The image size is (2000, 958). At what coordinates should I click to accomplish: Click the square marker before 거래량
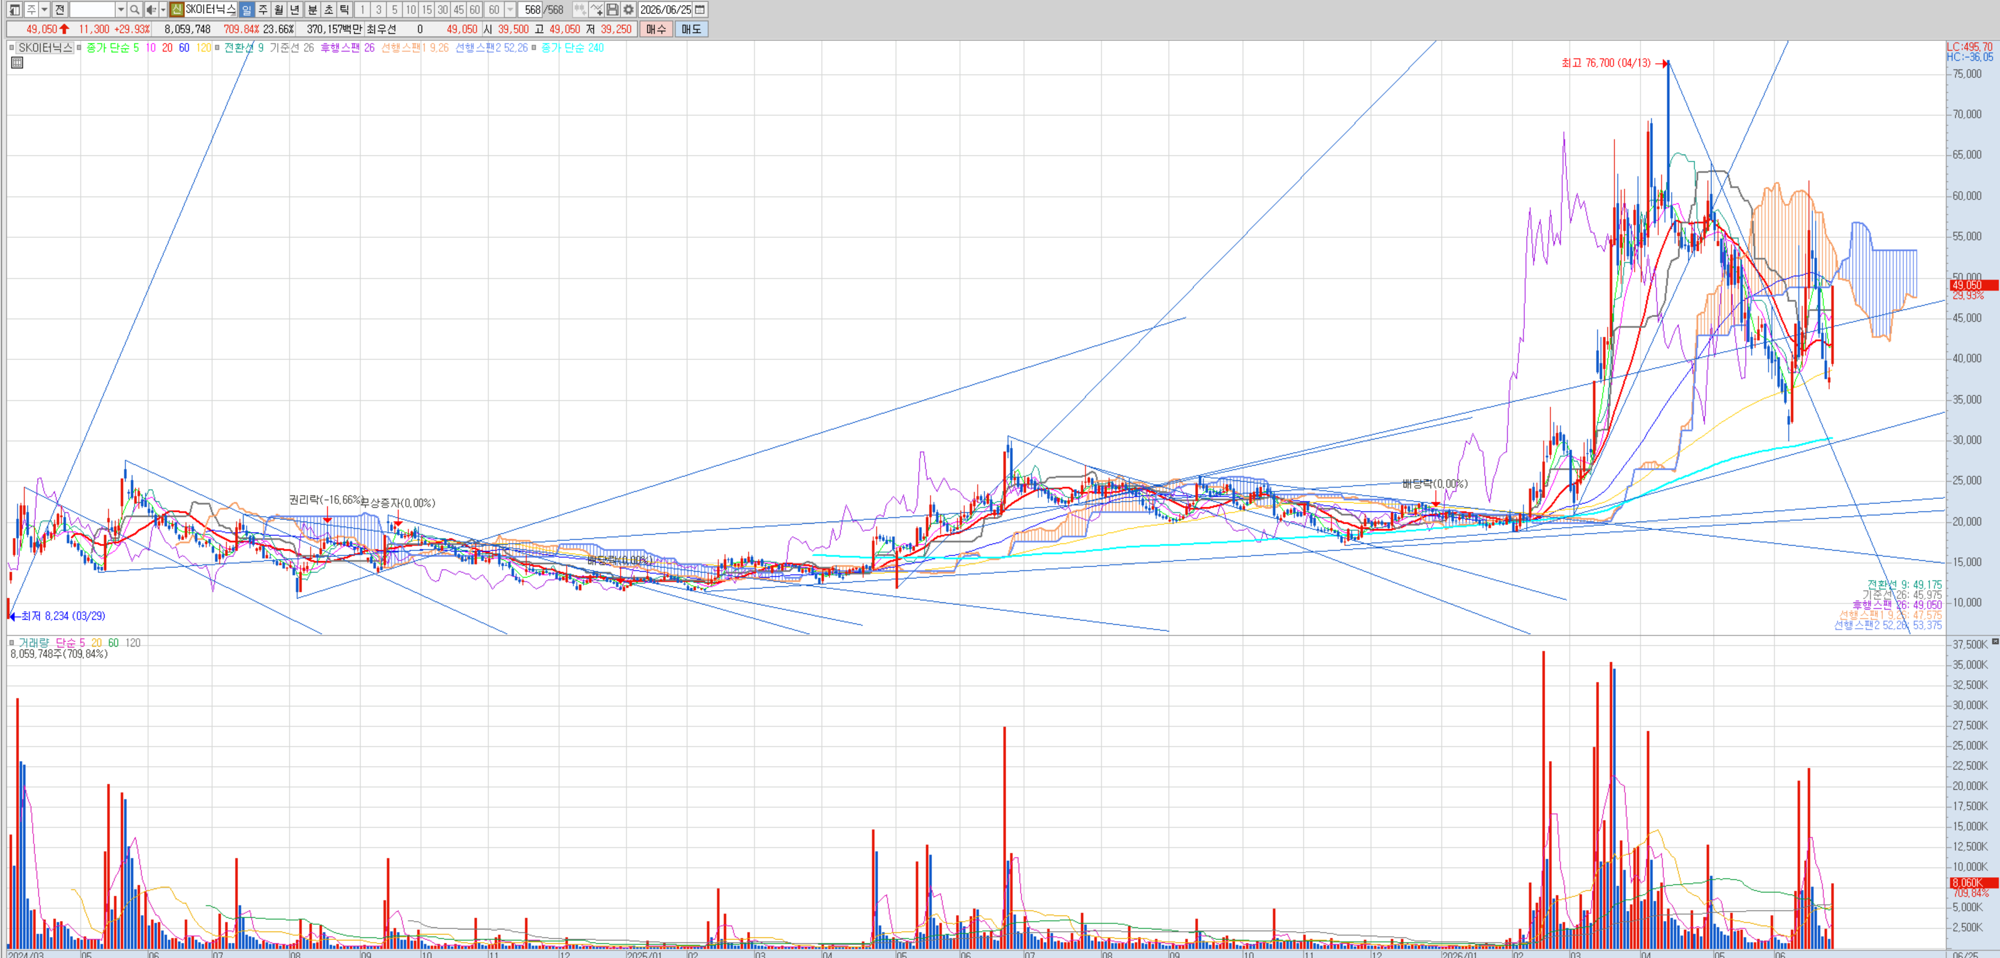click(x=12, y=642)
